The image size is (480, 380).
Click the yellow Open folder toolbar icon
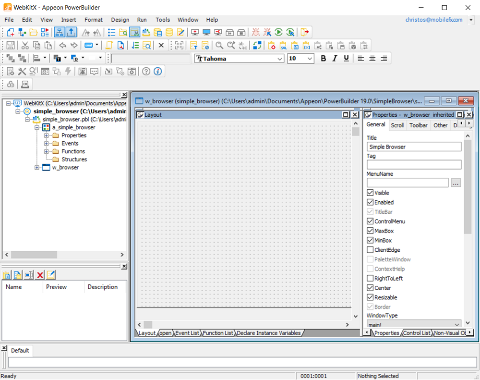34,32
